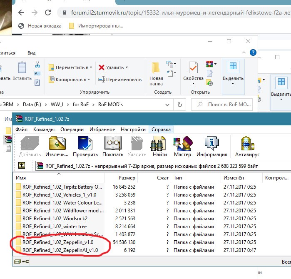291x279 pixels.
Task: Click the Cut scissors icon in Explorer ribbon
Action: tap(37, 64)
